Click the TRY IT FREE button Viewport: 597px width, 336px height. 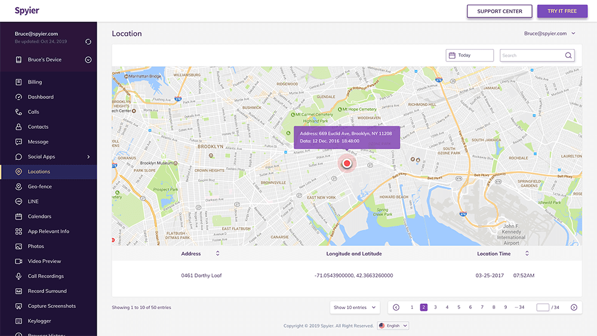562,11
